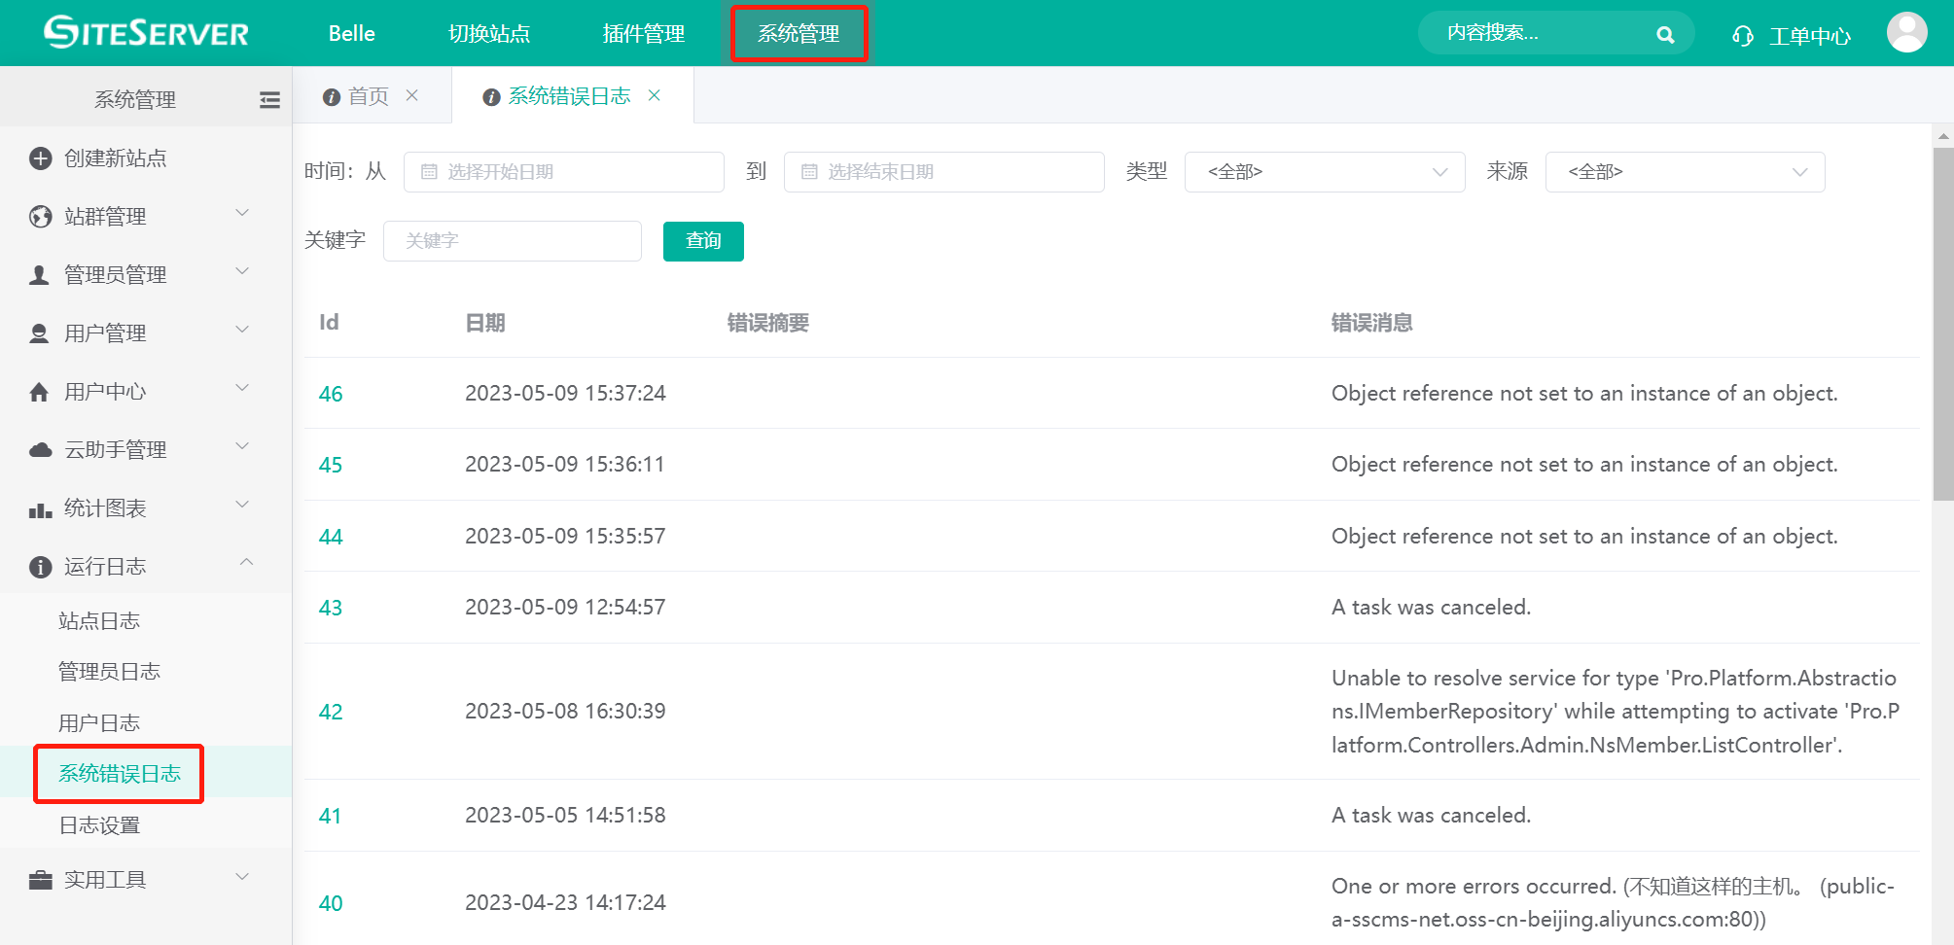The height and width of the screenshot is (945, 1954).
Task: Click the calendar icon for start date
Action: point(428,171)
